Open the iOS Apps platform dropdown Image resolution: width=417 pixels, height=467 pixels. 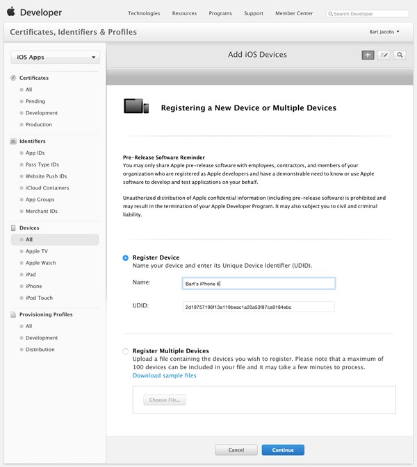(x=55, y=57)
